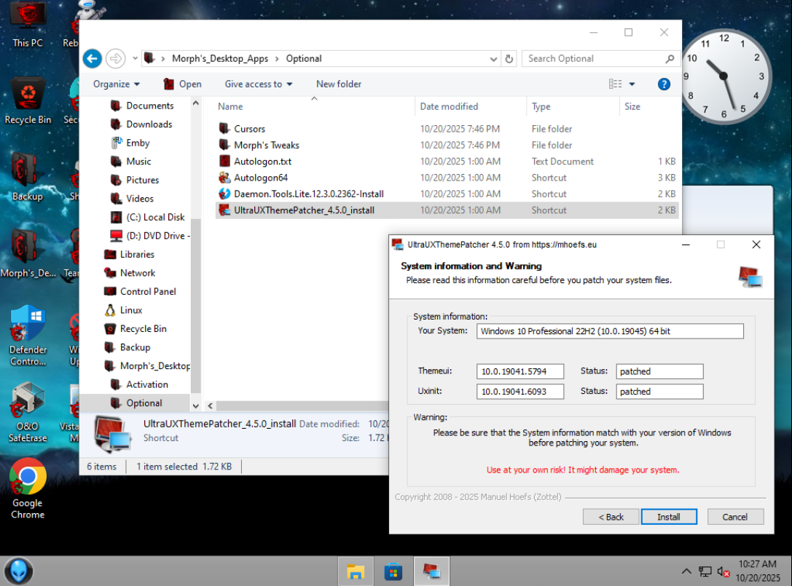Open Morph's_De... desktop shortcut
The image size is (792, 586).
[28, 253]
